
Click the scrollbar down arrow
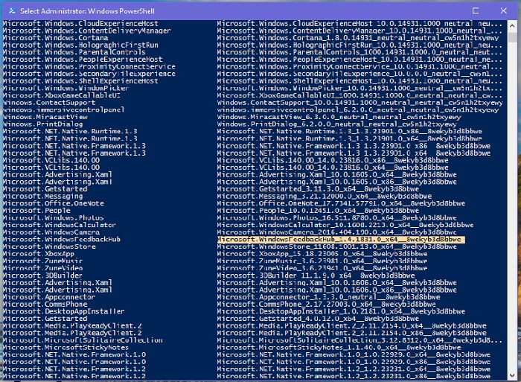pos(512,375)
